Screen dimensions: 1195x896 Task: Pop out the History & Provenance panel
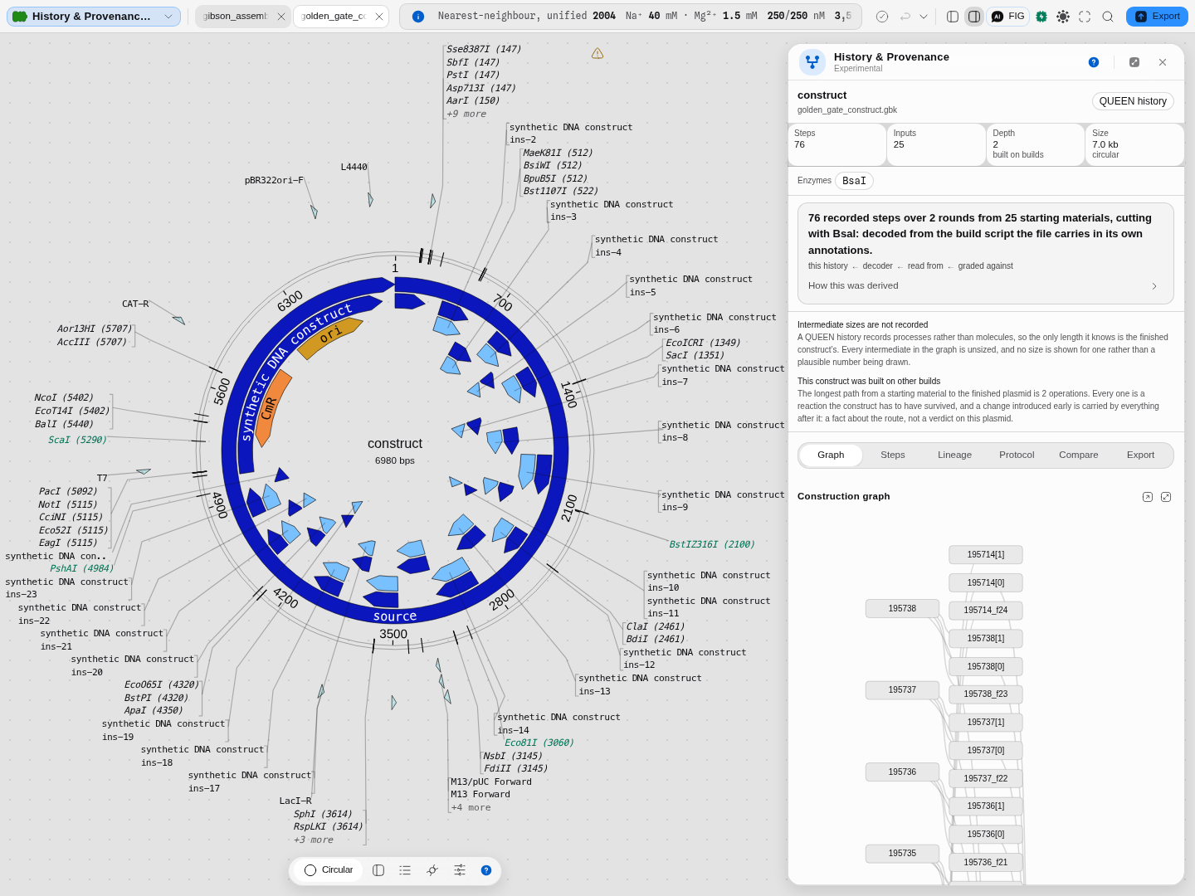(x=1134, y=62)
